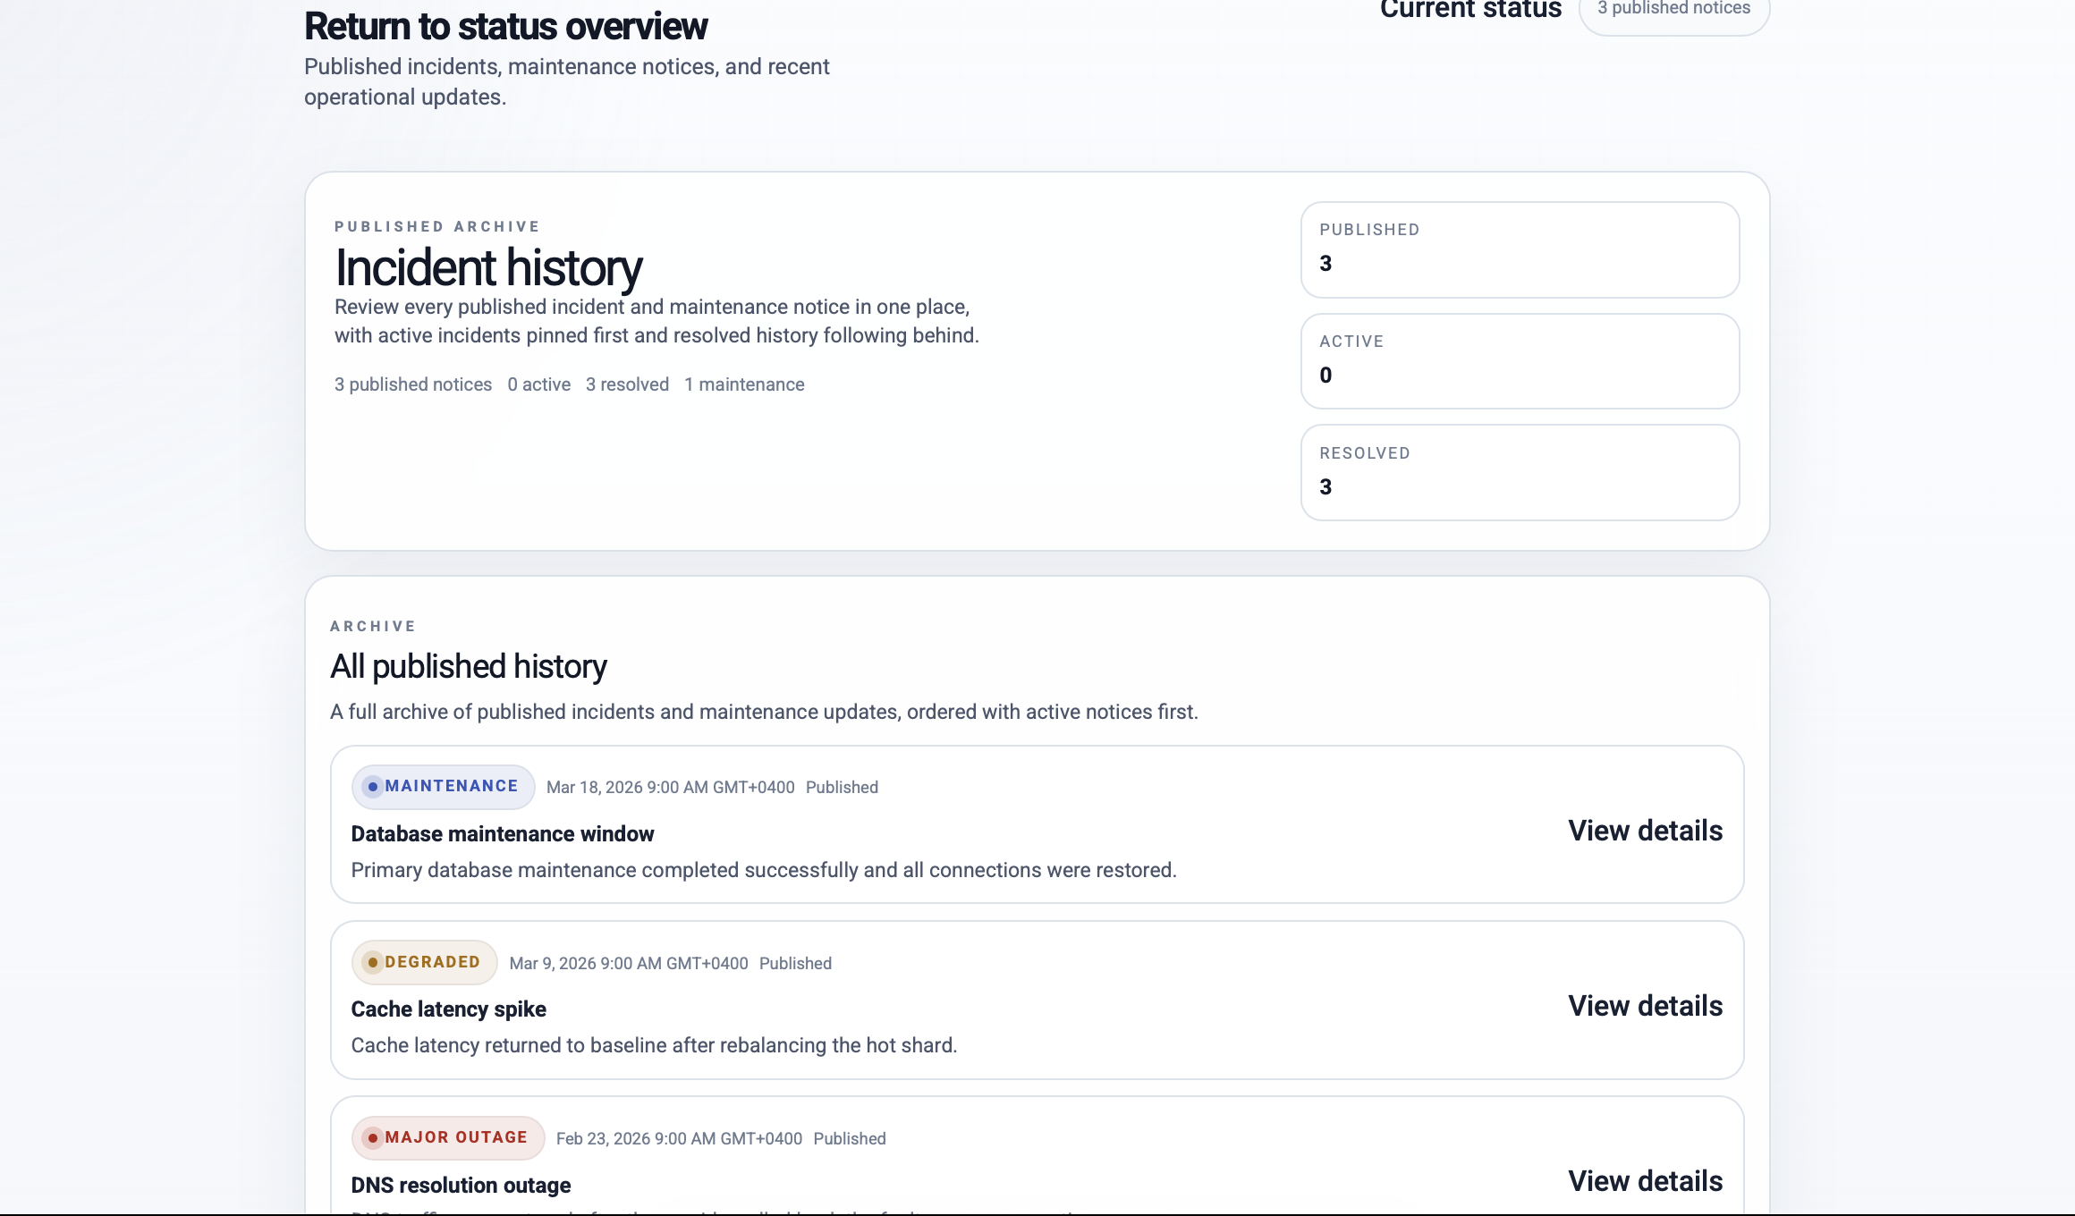This screenshot has height=1216, width=2075.
Task: Click the Incident history heading
Action: [x=488, y=267]
